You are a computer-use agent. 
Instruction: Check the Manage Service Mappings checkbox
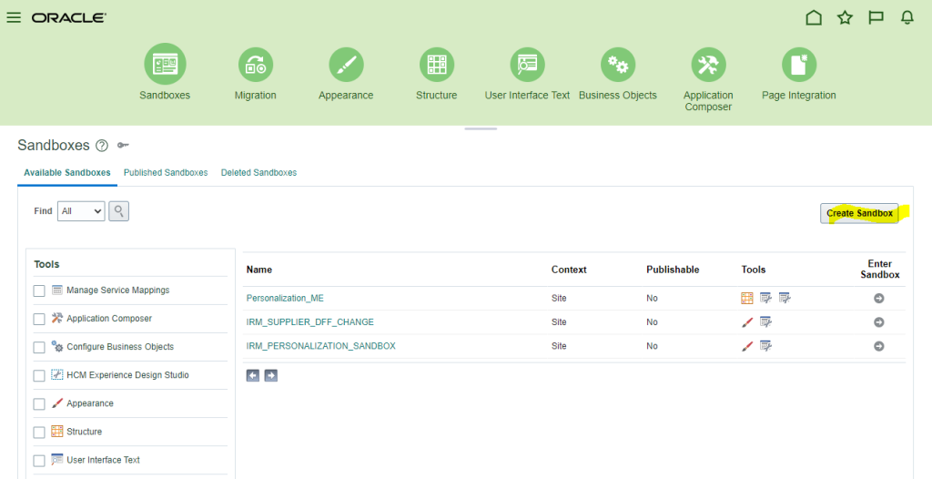click(39, 291)
